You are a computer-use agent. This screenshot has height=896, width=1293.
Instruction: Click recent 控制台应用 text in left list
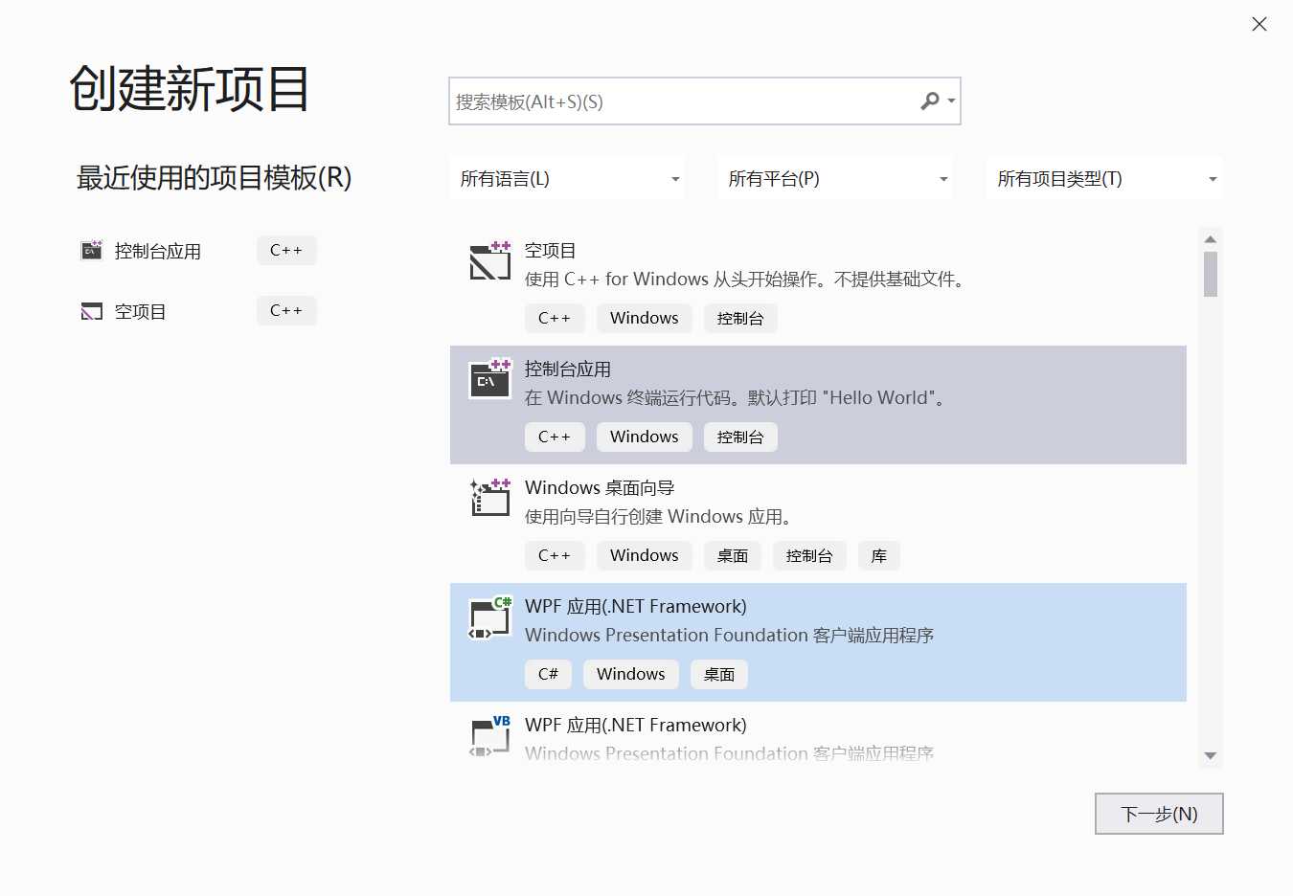click(158, 252)
